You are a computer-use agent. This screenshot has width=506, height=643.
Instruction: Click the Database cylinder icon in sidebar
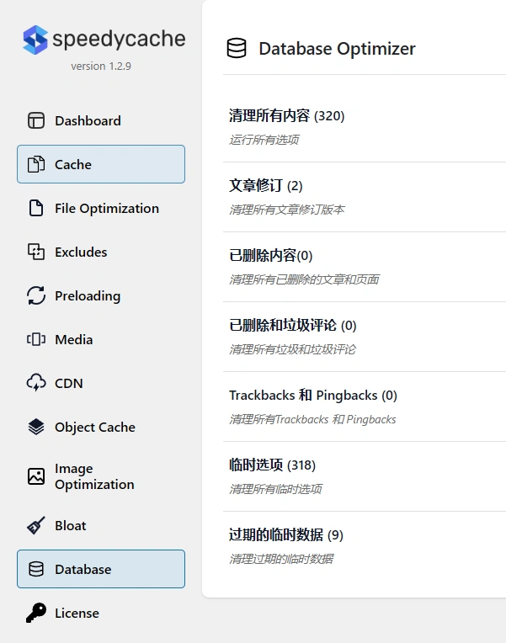tap(36, 569)
